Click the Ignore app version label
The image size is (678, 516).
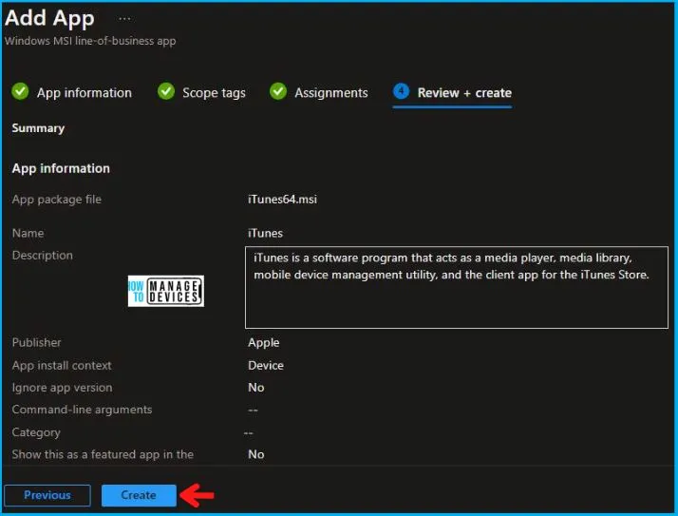pos(63,388)
